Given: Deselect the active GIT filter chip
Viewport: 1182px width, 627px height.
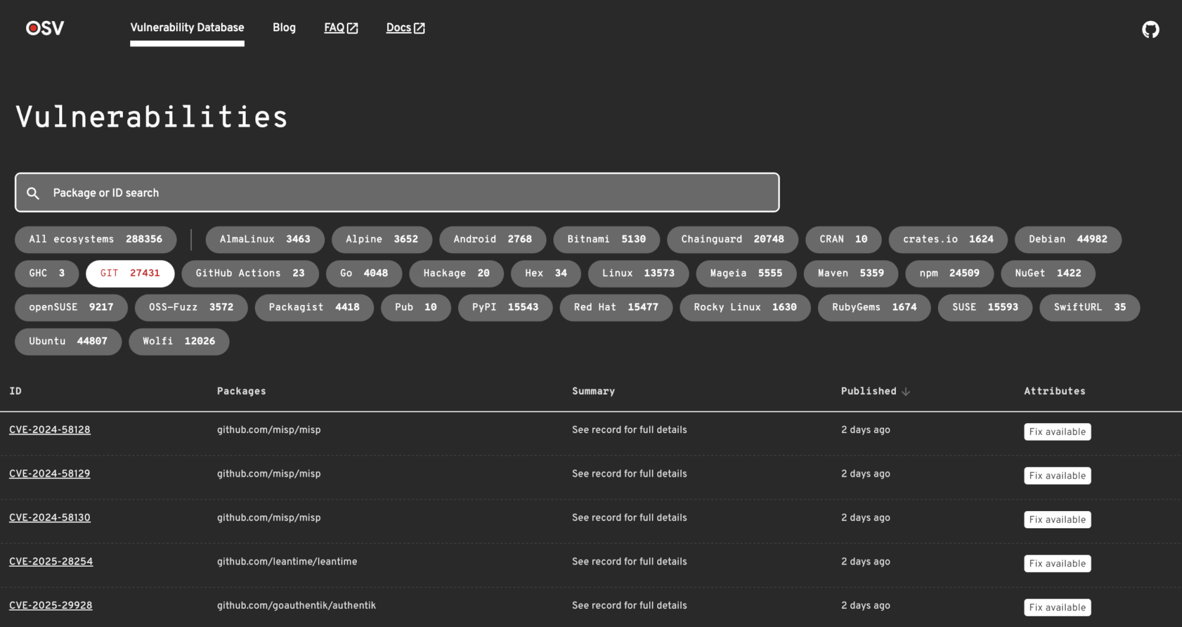Looking at the screenshot, I should (130, 274).
